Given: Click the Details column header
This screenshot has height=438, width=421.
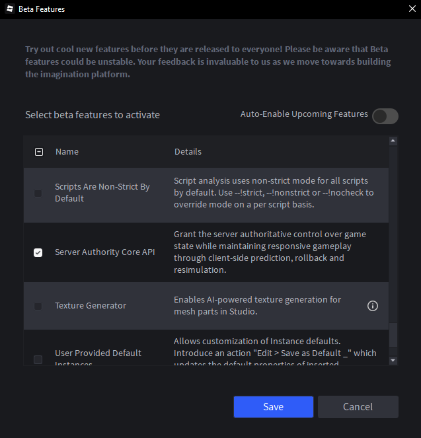Looking at the screenshot, I should (x=188, y=152).
